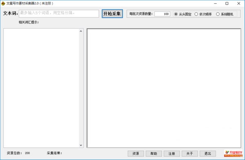
Task: Open the 关于 about button
Action: pos(190,153)
